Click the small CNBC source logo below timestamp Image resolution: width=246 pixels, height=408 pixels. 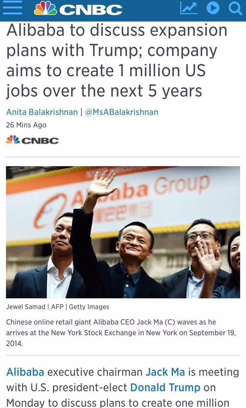32,140
